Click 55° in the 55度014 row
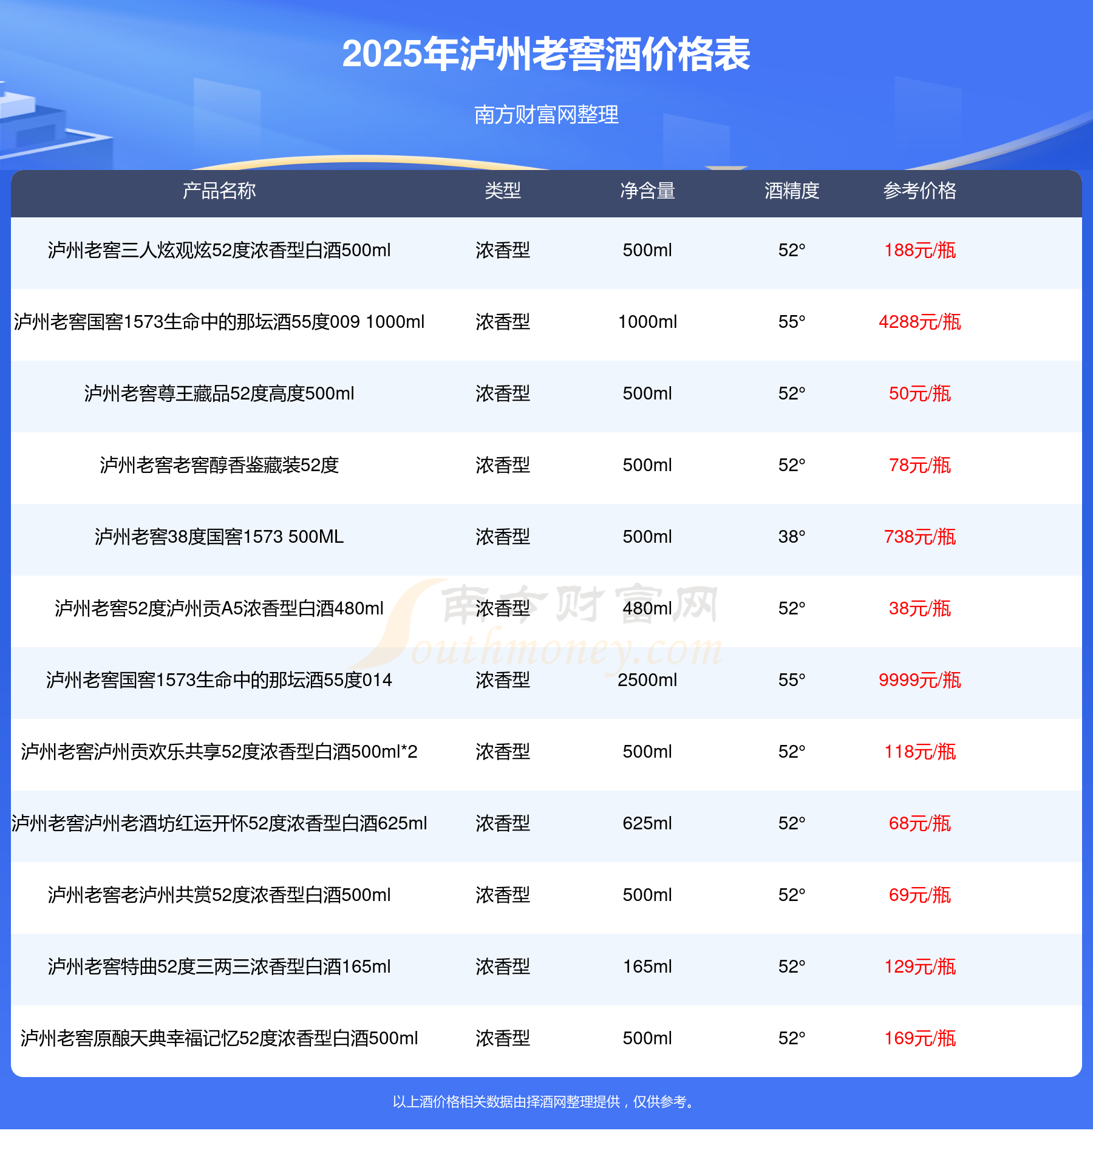 [x=792, y=680]
